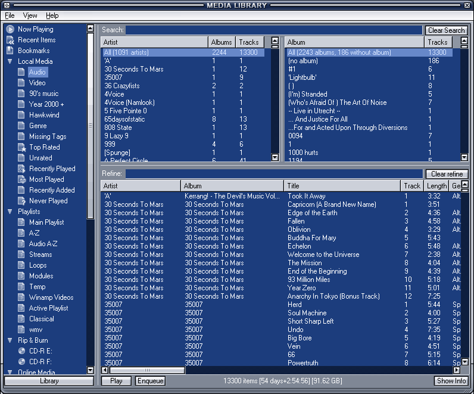Viewport: 474px width, 394px height.
Task: Open the wmv playlist
Action: (36, 330)
